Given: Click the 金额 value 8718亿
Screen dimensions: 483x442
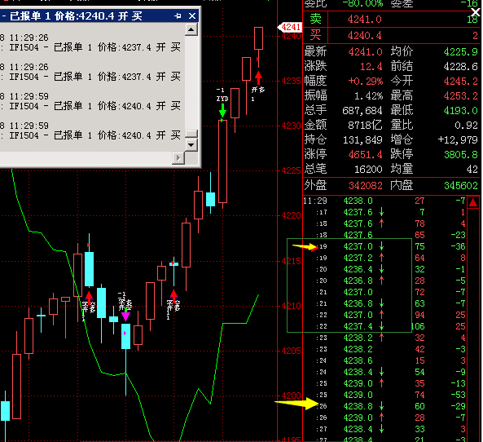Looking at the screenshot, I should [365, 126].
